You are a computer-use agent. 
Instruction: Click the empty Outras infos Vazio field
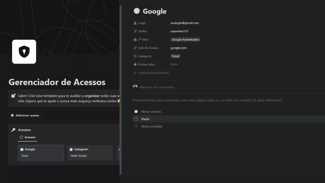pyautogui.click(x=174, y=64)
